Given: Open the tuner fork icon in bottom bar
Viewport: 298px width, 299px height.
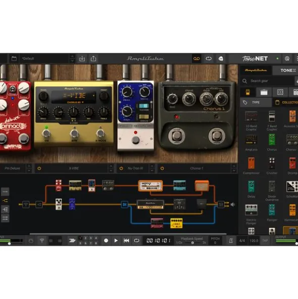Looking at the screenshot, I should coord(42,241).
